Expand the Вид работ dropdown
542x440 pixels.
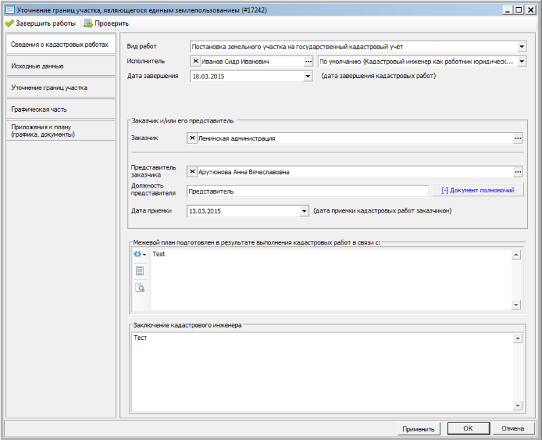pyautogui.click(x=522, y=47)
